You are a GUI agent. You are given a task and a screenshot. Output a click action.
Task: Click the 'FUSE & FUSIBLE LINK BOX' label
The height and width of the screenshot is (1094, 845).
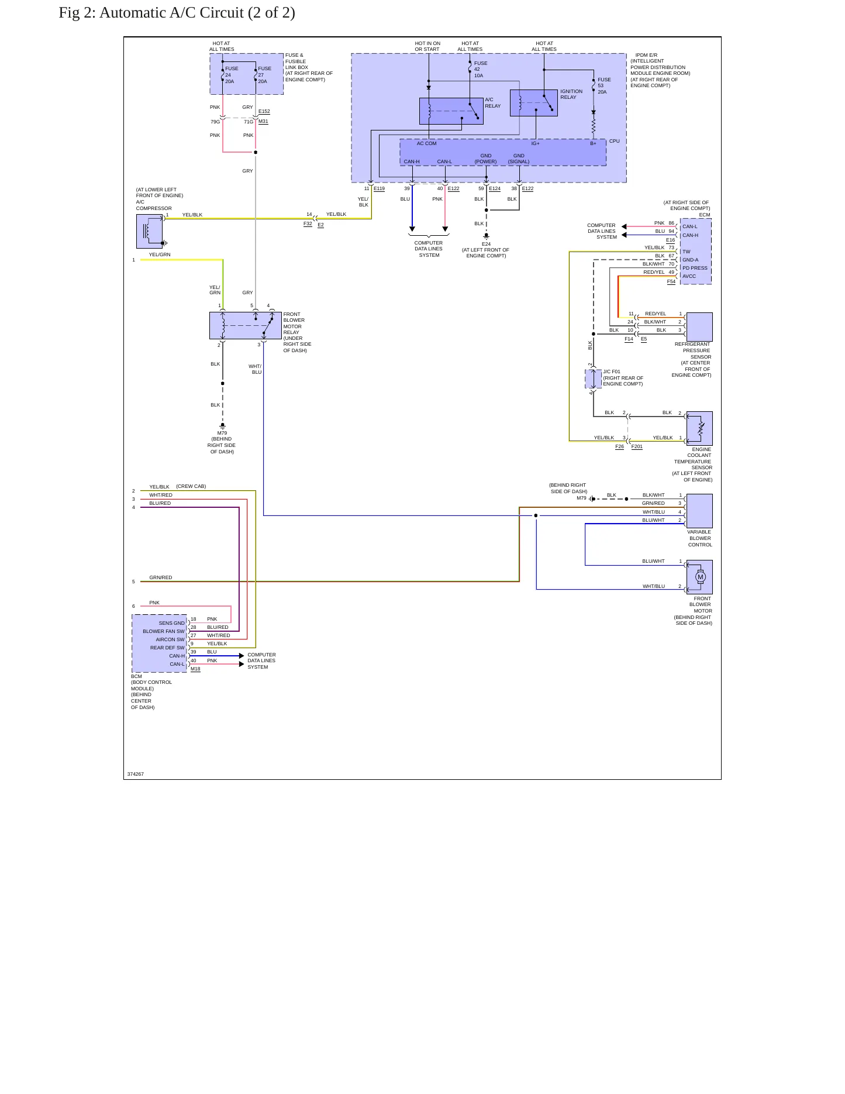click(309, 67)
